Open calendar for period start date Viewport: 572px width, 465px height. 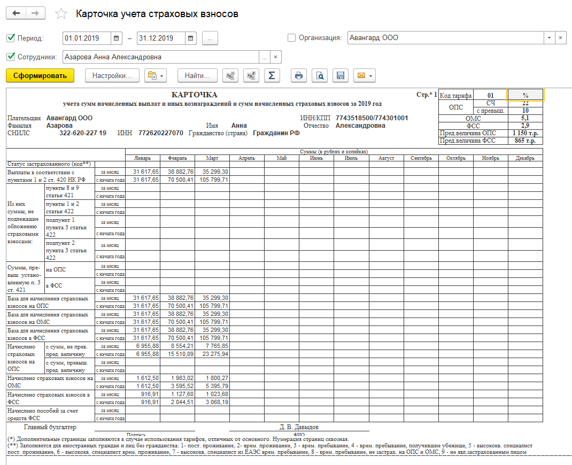(x=117, y=38)
